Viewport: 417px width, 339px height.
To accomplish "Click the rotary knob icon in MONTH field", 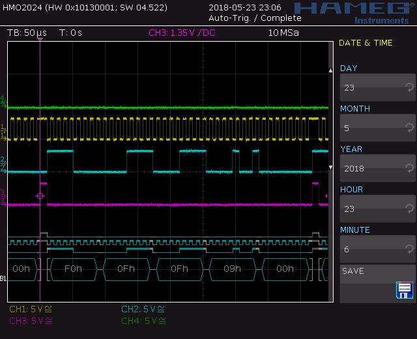I will [x=409, y=128].
